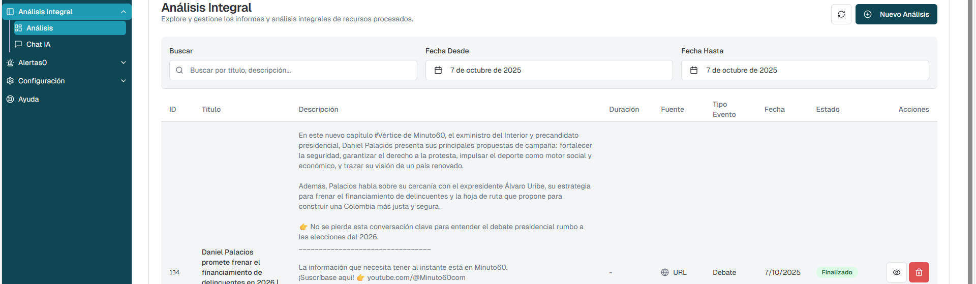Open the Chat IA menu item

coord(39,44)
